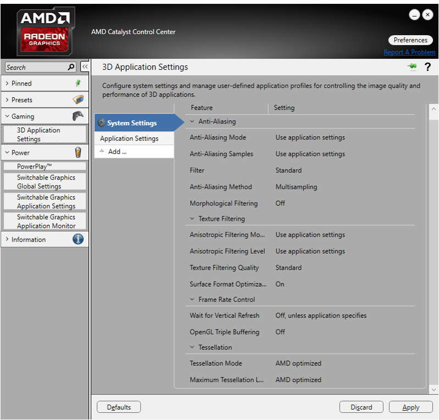Image resolution: width=439 pixels, height=420 pixels.
Task: Close the Catalyst Control Center window
Action: click(427, 15)
